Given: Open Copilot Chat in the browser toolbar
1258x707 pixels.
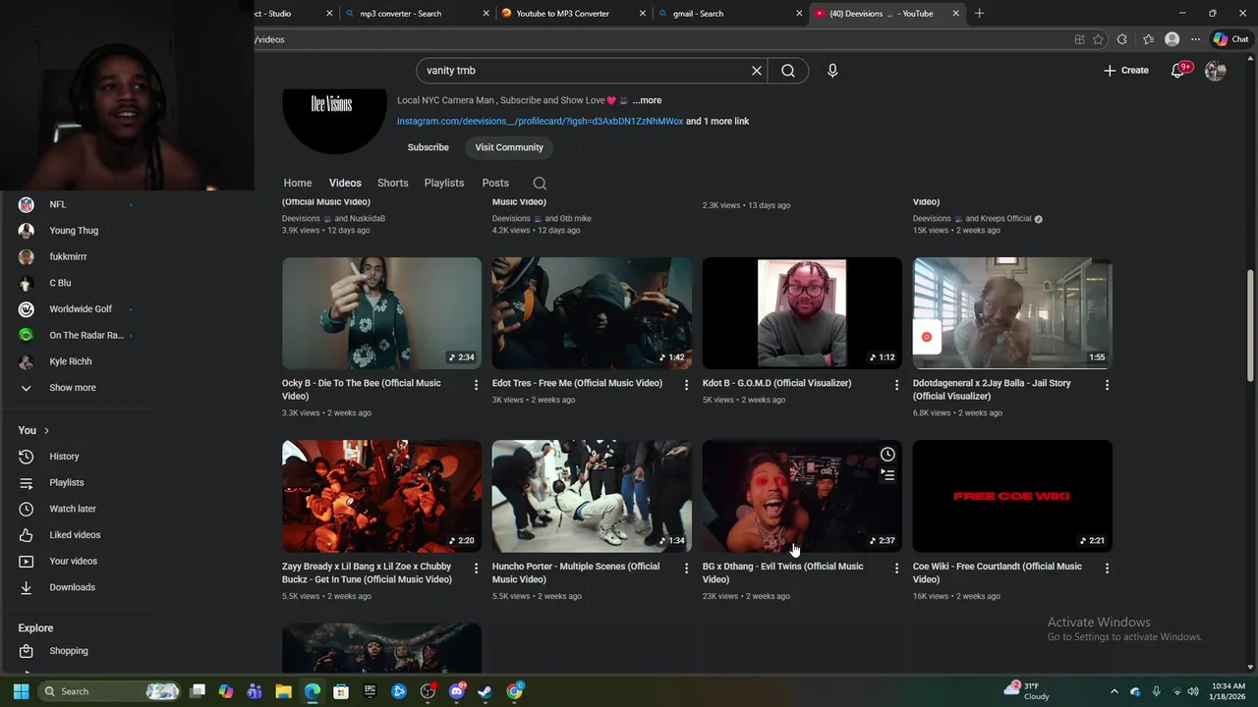Looking at the screenshot, I should point(1230,39).
